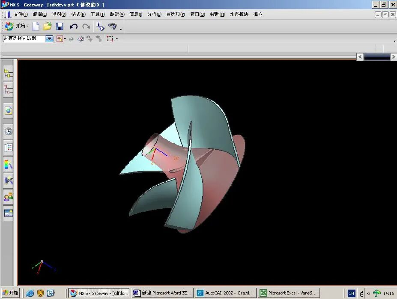397x299 pixels.
Task: Open the 工具(T) menu
Action: click(98, 15)
